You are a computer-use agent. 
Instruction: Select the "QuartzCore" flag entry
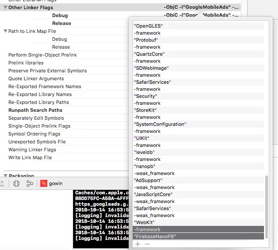click(x=198, y=54)
